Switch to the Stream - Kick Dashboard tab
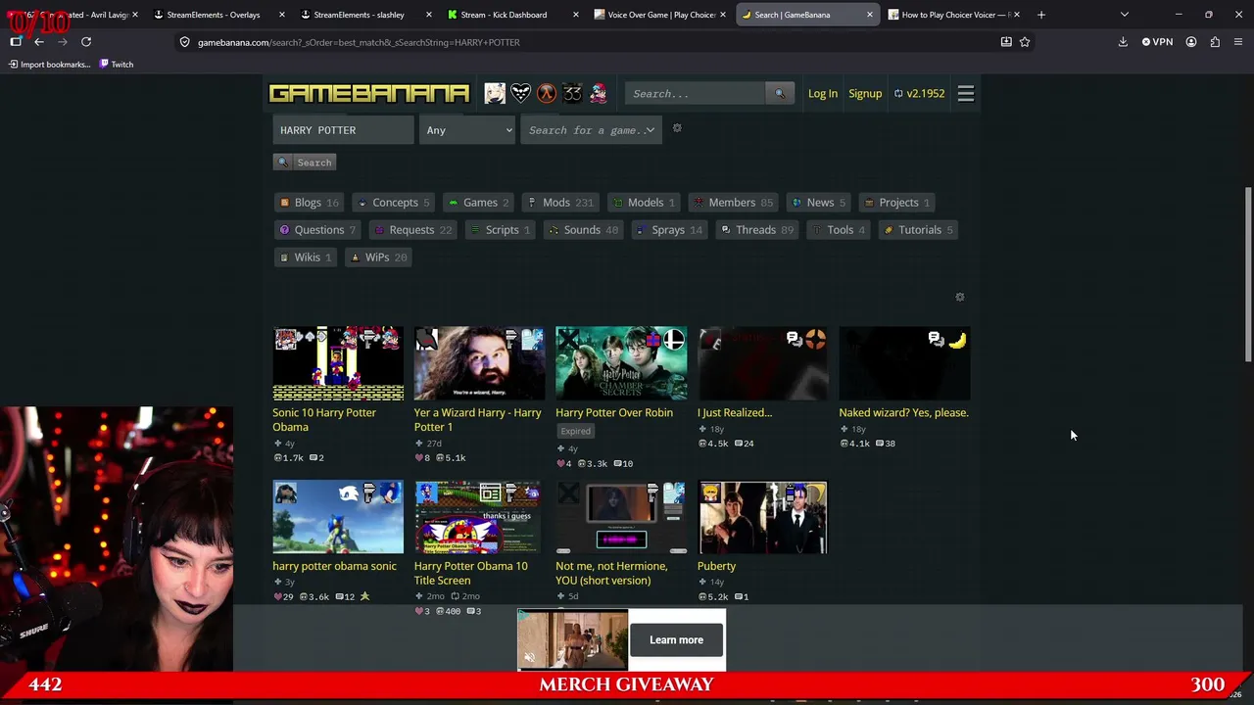The height and width of the screenshot is (705, 1254). coord(512,15)
